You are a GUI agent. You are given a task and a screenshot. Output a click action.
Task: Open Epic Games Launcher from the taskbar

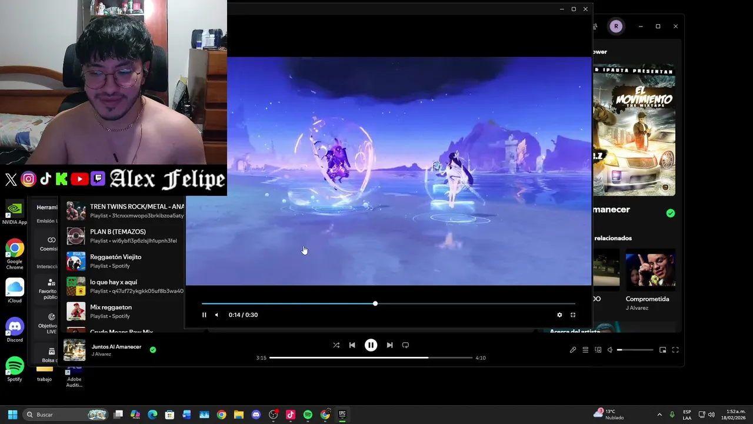(342, 415)
